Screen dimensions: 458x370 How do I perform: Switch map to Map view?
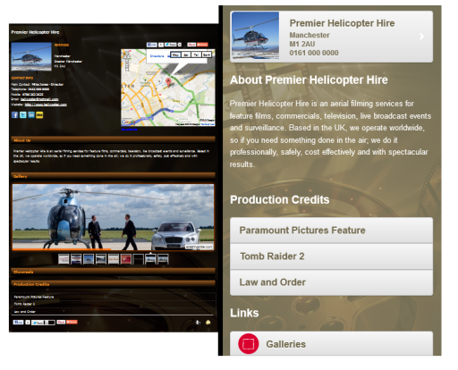[175, 55]
